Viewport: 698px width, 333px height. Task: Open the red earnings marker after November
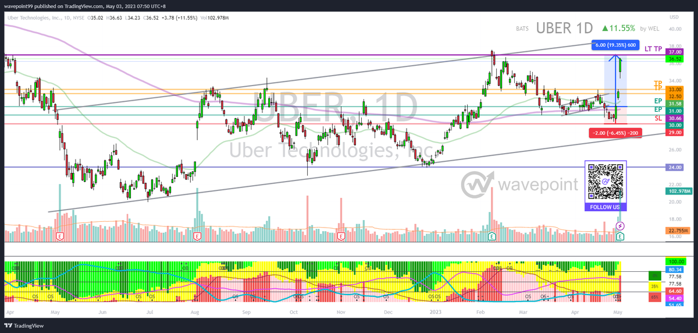[342, 236]
